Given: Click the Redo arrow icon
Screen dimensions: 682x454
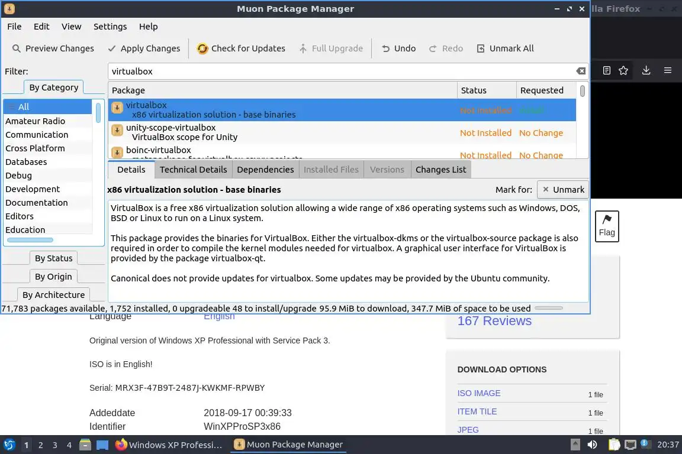Looking at the screenshot, I should pyautogui.click(x=433, y=48).
